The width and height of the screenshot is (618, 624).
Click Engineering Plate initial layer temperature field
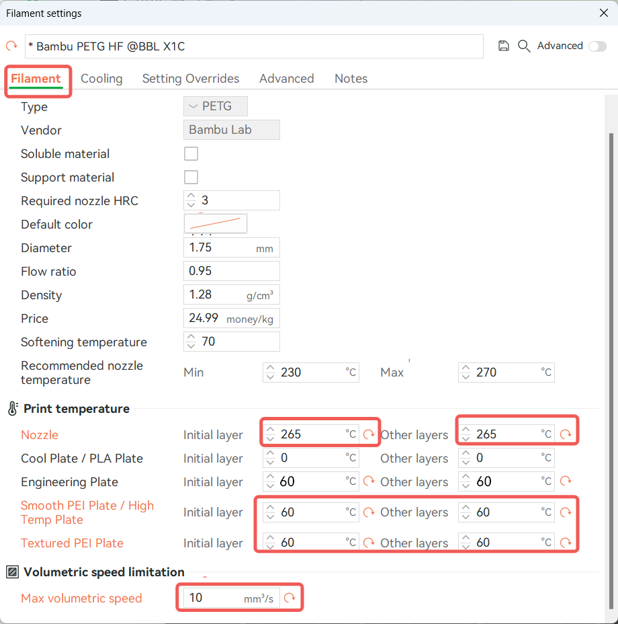(x=311, y=481)
